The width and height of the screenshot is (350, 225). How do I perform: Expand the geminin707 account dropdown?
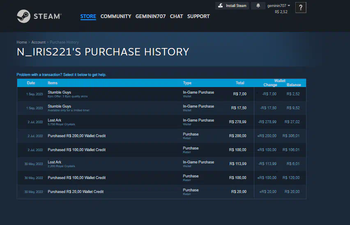(279, 6)
